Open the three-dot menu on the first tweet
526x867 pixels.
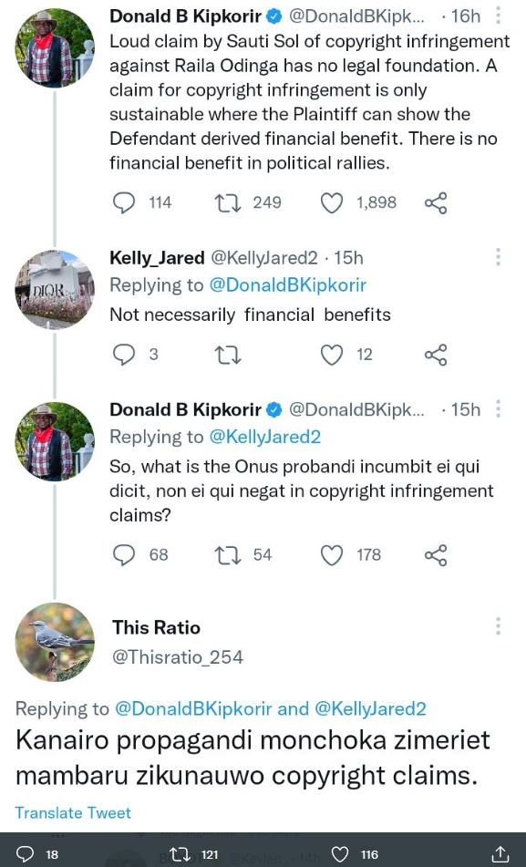click(499, 15)
